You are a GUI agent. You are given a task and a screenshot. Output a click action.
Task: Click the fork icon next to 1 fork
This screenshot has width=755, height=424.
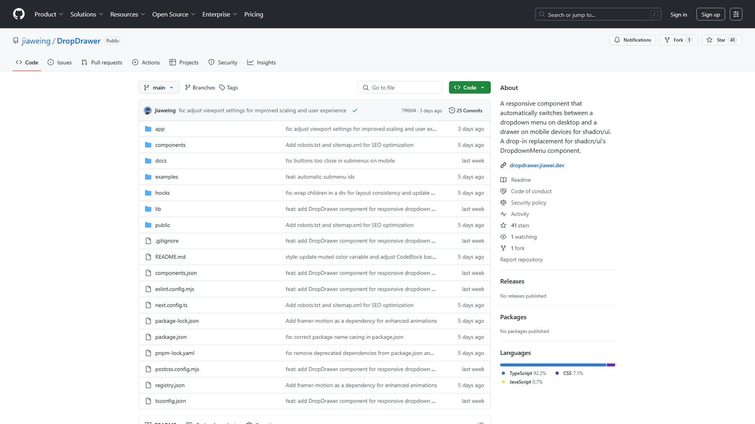coord(503,248)
